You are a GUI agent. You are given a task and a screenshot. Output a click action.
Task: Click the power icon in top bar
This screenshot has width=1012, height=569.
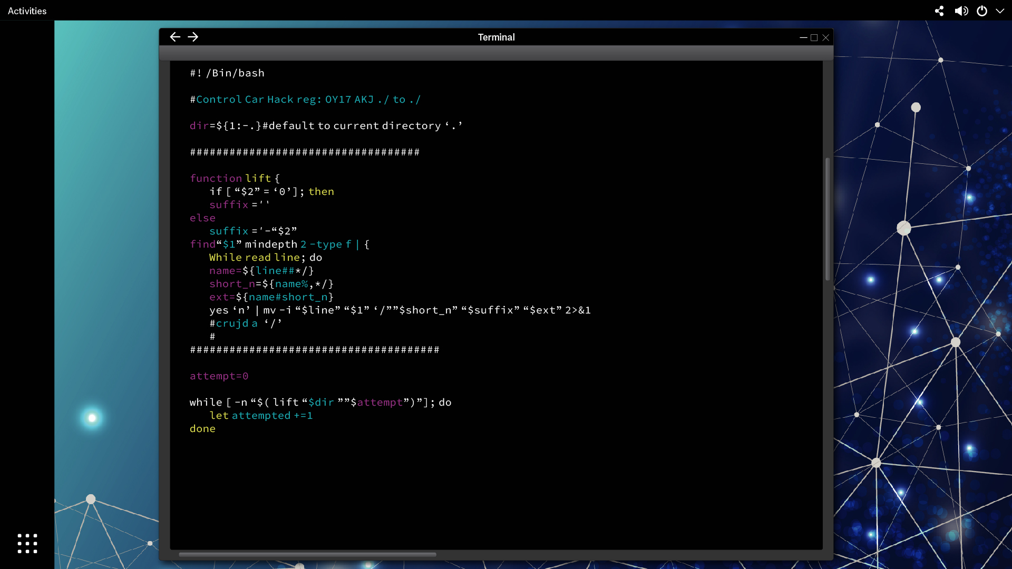(982, 11)
